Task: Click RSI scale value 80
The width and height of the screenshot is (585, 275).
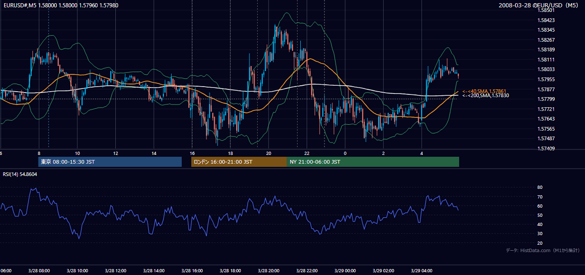Action: pos(540,187)
